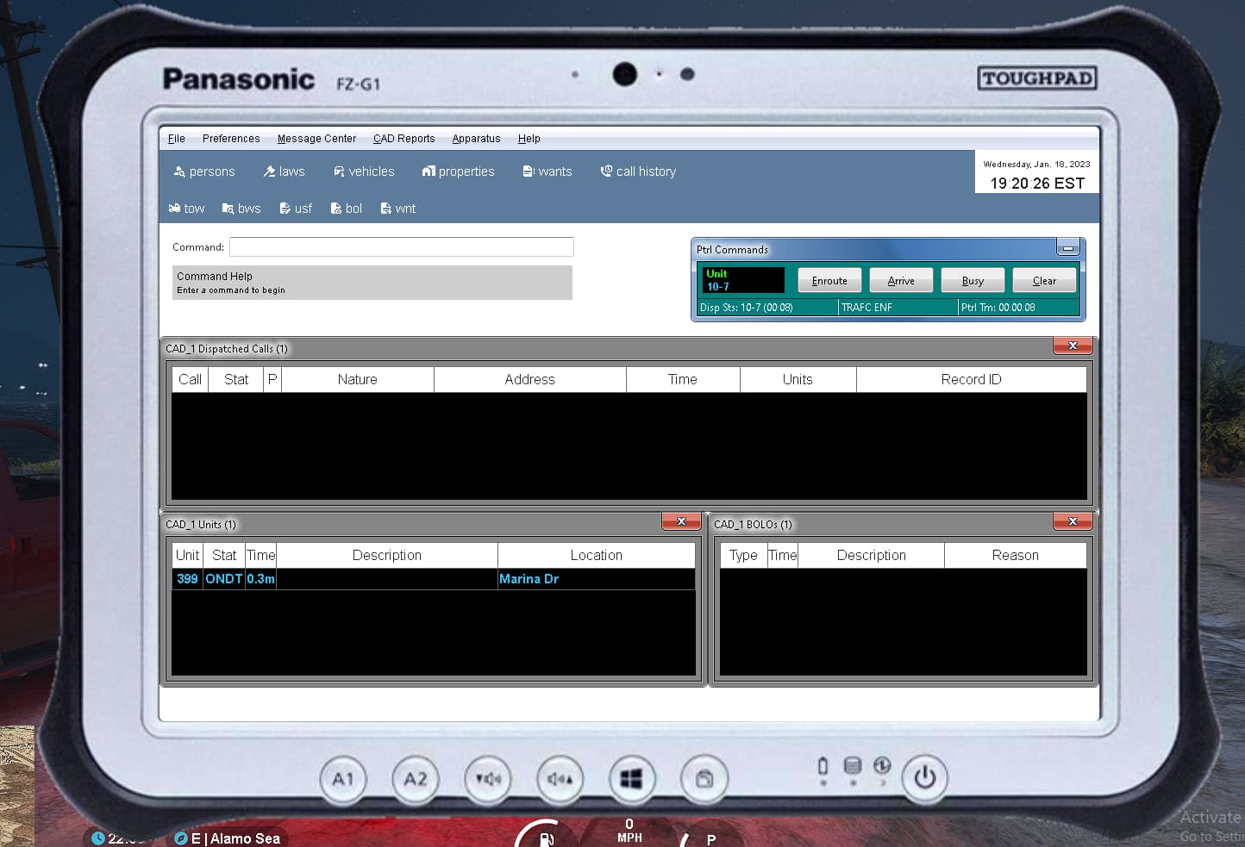Click the TRAFC ENF status field

click(x=898, y=308)
